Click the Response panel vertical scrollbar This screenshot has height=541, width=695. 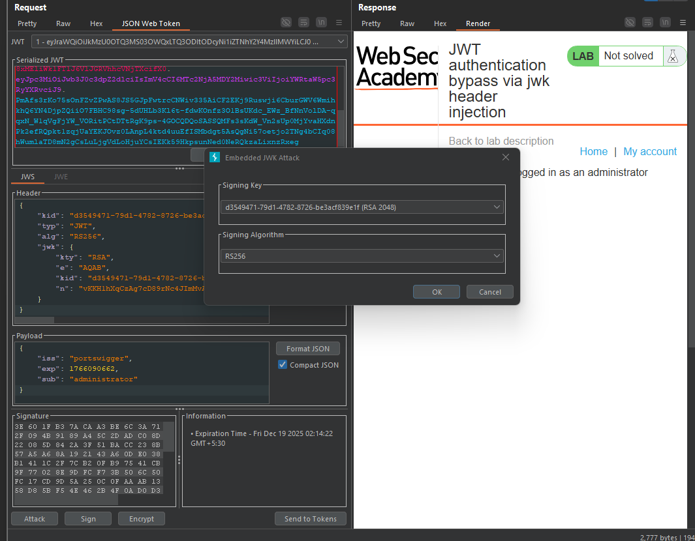[x=691, y=190]
